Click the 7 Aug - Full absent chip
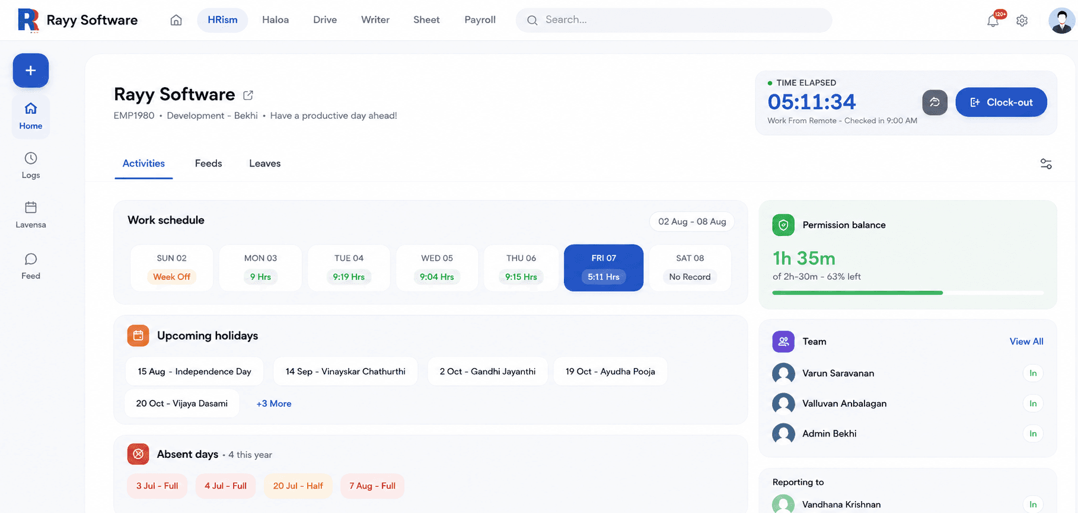 point(372,486)
